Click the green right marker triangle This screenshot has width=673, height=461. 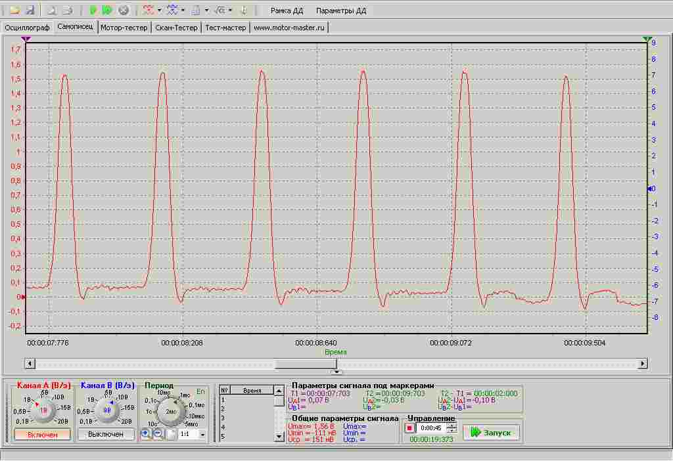(647, 39)
